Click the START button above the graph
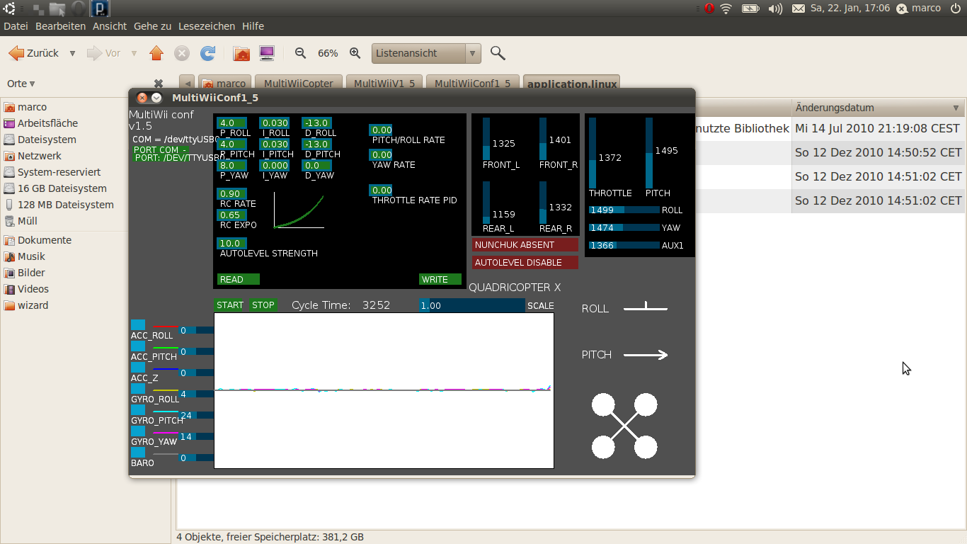The image size is (967, 544). pos(230,305)
